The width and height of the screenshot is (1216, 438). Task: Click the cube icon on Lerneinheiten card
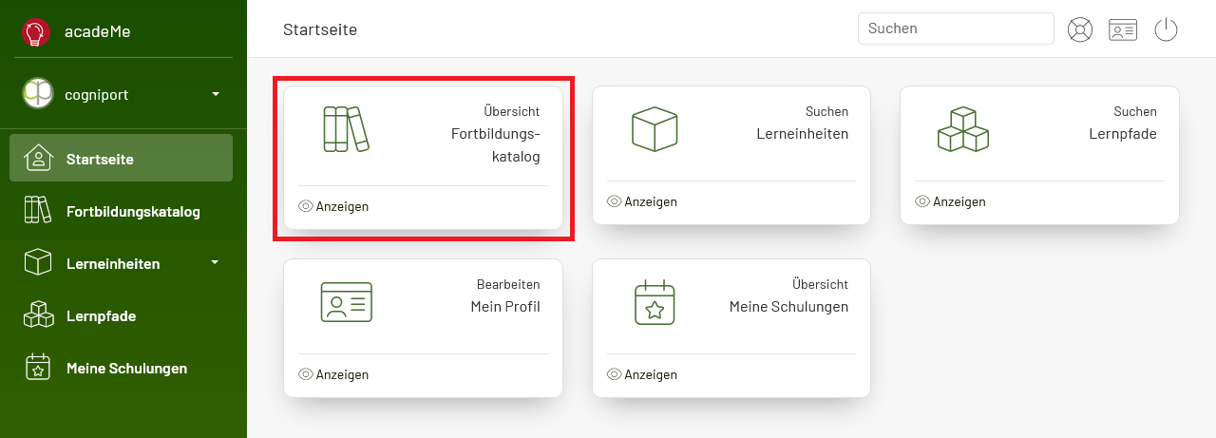(x=655, y=128)
